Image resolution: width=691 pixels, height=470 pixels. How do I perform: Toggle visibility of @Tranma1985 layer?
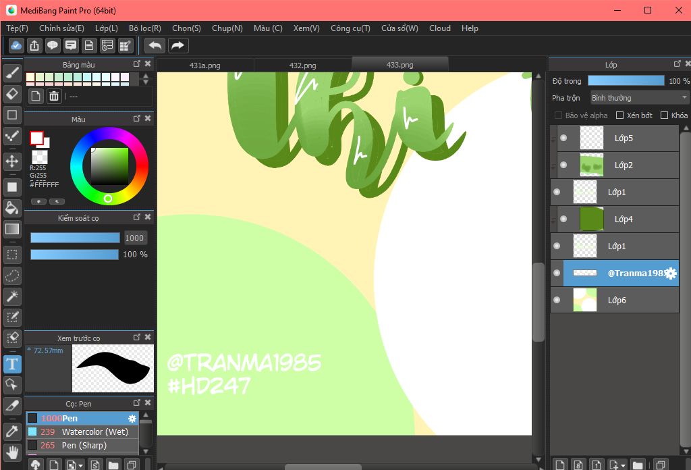[557, 273]
